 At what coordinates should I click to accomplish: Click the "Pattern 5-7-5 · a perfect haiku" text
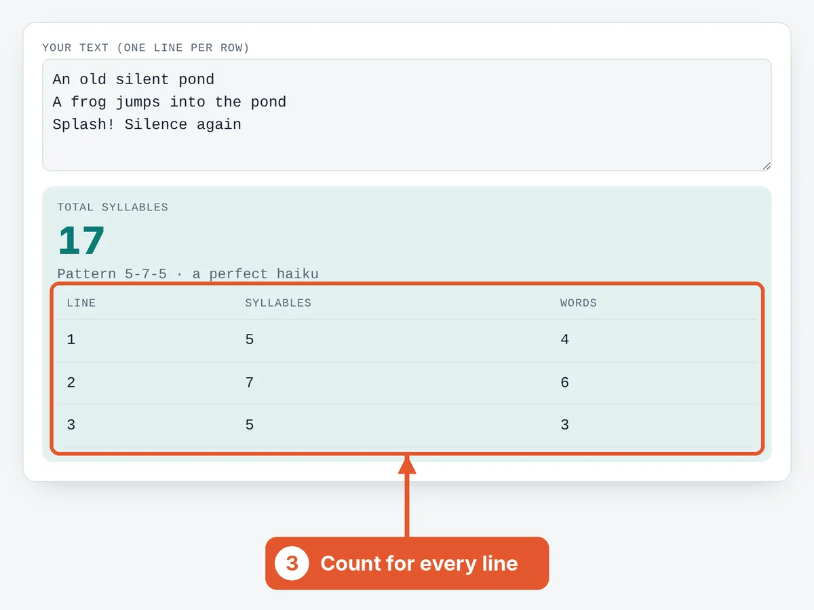[188, 274]
